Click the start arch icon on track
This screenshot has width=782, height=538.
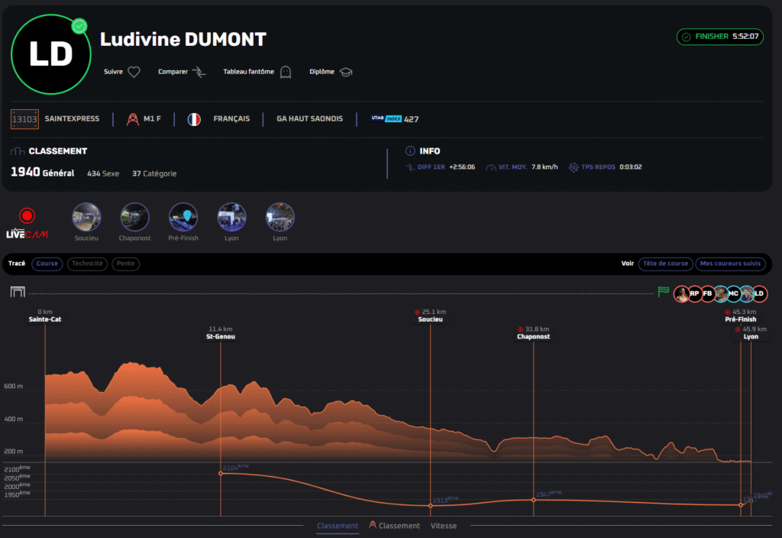coord(18,292)
